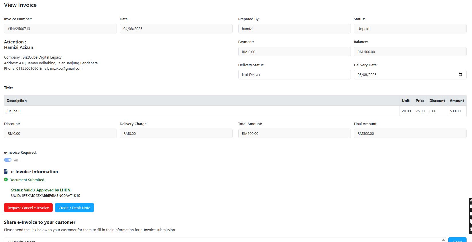Click the Final Amount field
The image size is (472, 242).
tap(410, 133)
